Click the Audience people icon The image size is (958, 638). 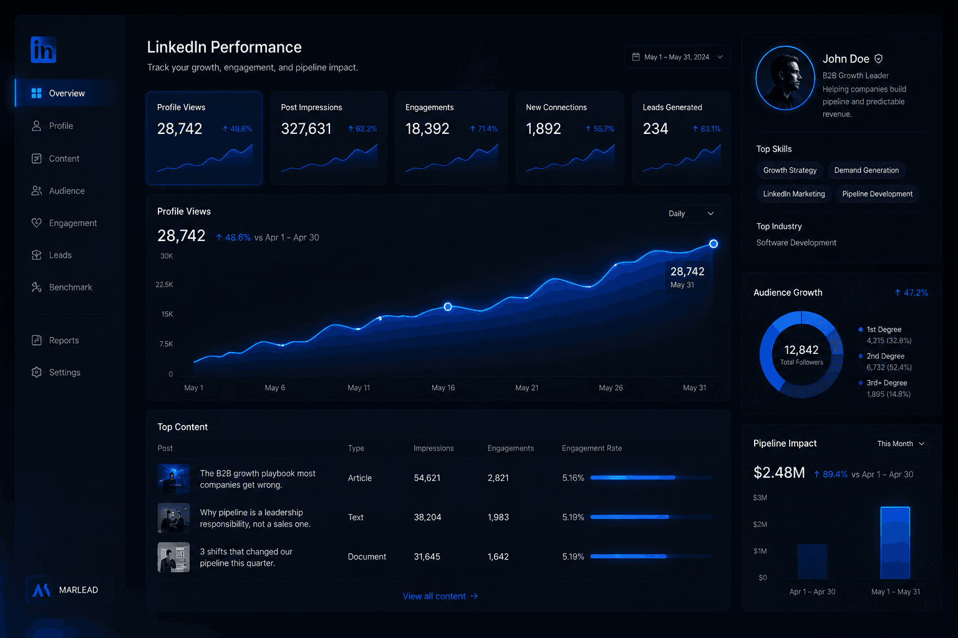pos(37,191)
